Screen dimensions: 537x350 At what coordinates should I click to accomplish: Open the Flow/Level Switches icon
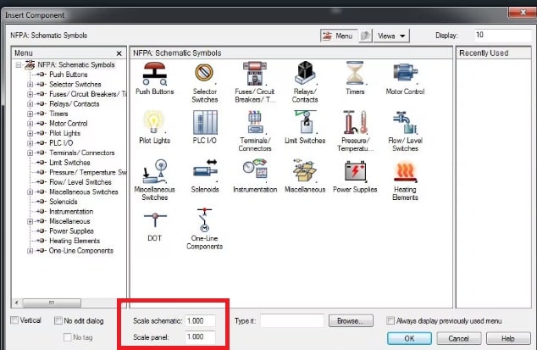click(x=405, y=122)
